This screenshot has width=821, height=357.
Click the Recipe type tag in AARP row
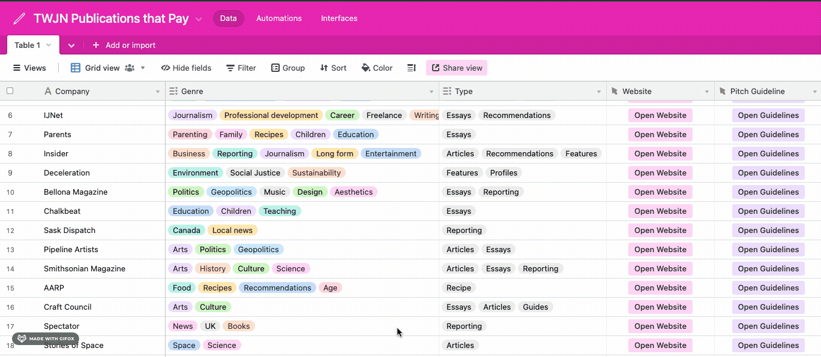(x=459, y=288)
